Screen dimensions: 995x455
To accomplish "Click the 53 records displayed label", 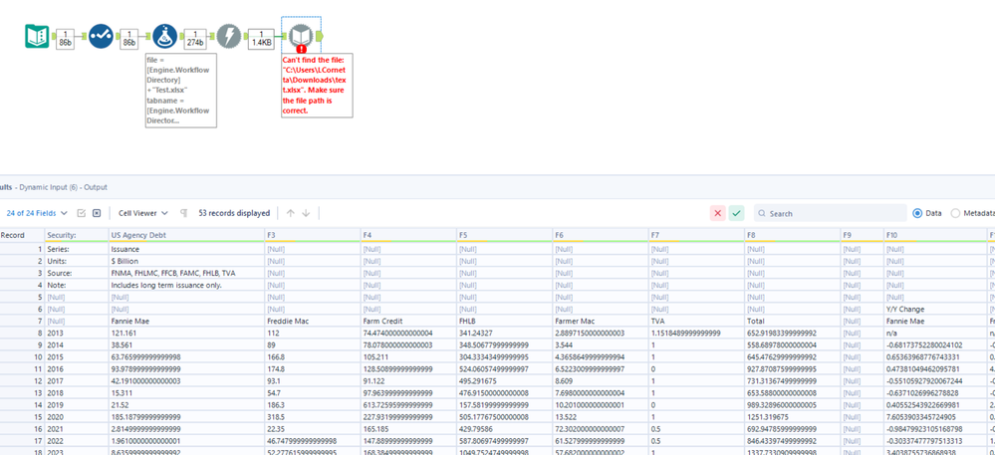I will click(234, 213).
